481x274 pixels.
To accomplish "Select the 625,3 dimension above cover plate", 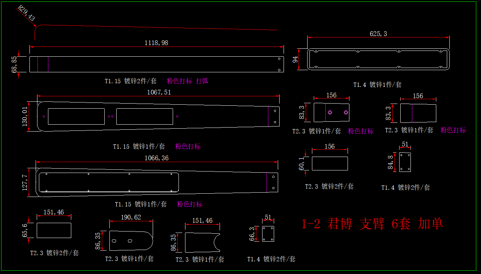I will point(378,33).
